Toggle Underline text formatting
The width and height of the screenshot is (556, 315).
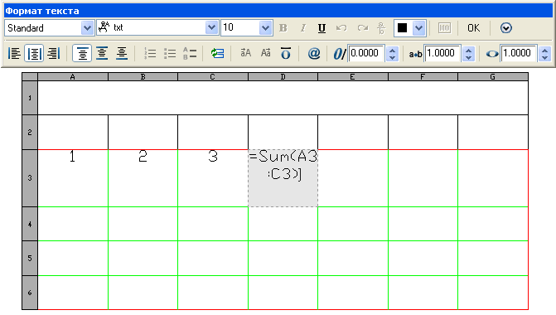[x=322, y=28]
